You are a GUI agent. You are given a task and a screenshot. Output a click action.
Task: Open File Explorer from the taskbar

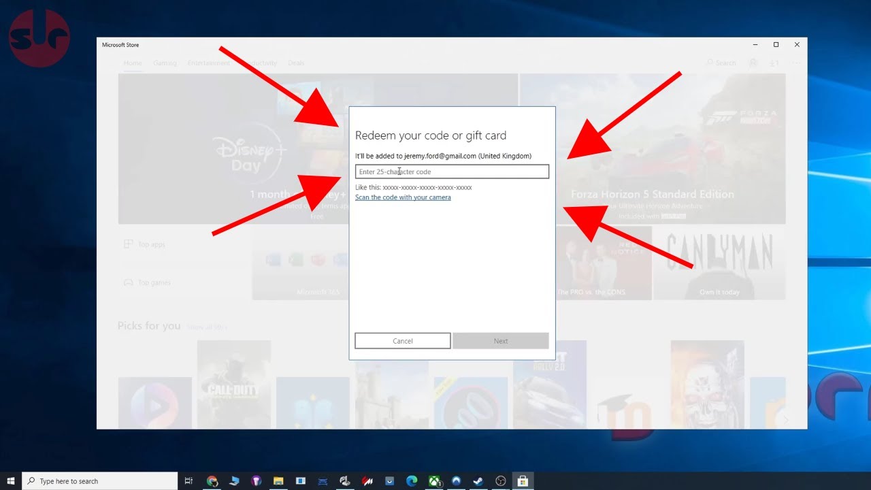[x=278, y=481]
